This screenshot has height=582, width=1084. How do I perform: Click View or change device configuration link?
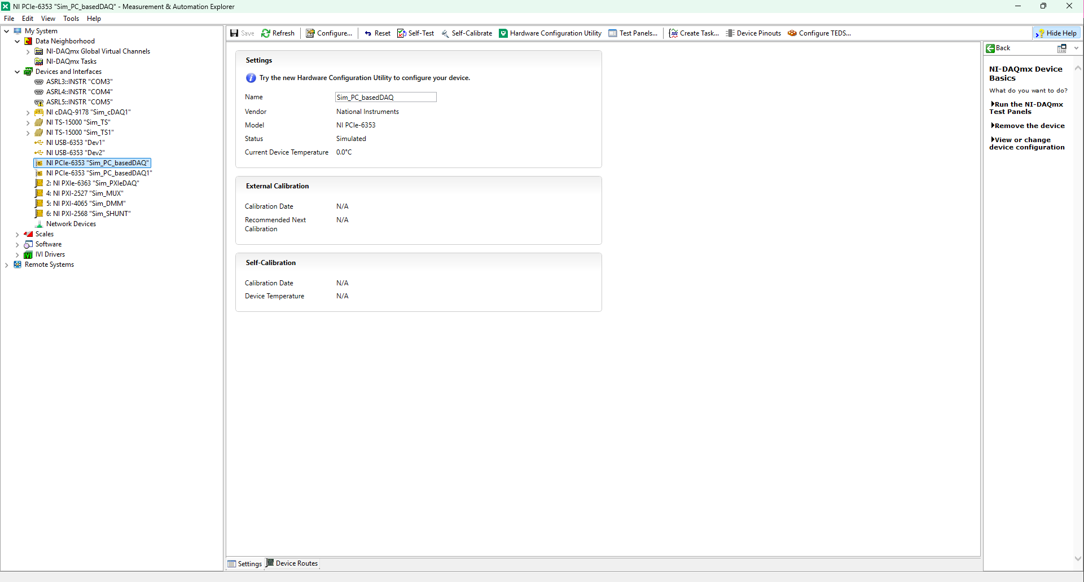1027,143
